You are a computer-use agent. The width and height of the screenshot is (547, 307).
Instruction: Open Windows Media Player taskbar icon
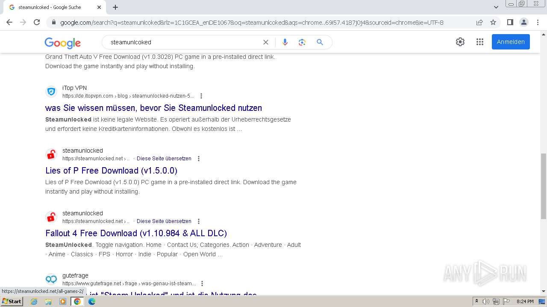63,301
